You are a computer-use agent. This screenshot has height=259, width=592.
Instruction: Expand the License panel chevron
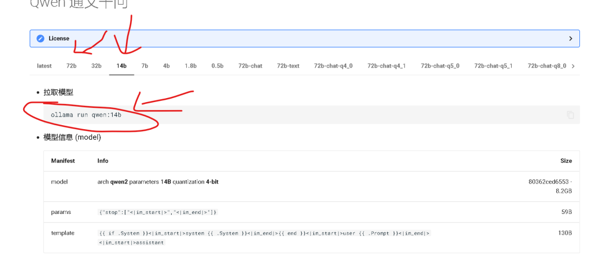[x=571, y=39]
